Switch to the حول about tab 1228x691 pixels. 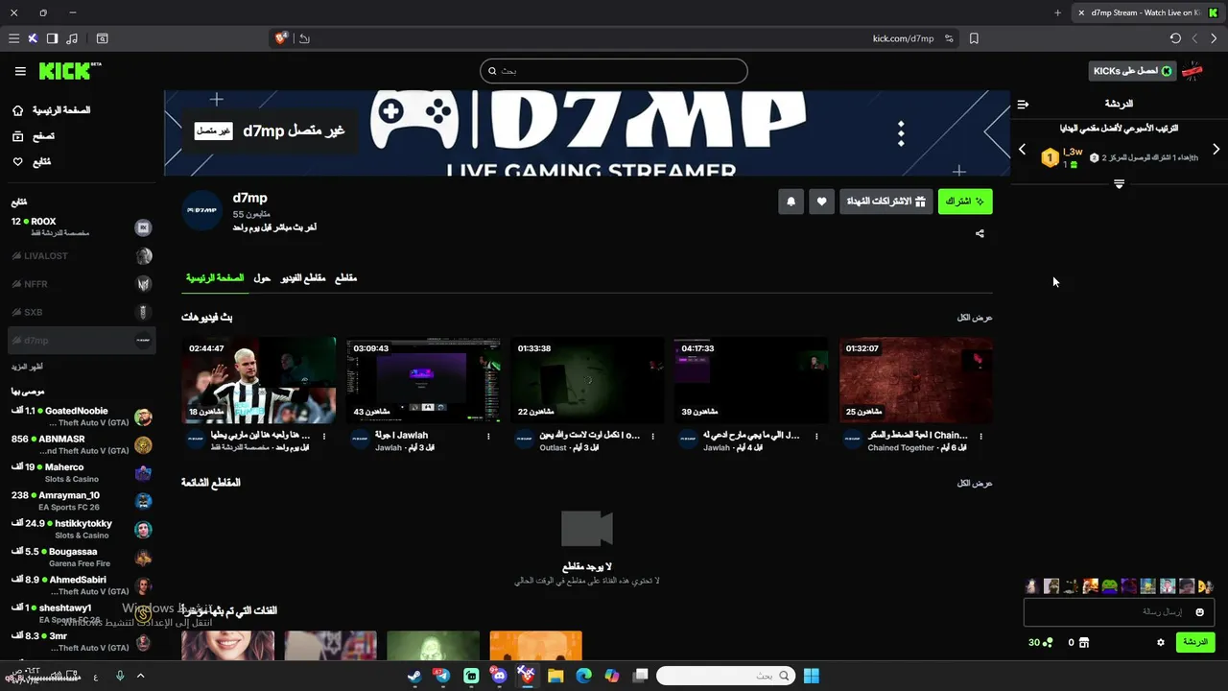coord(262,278)
